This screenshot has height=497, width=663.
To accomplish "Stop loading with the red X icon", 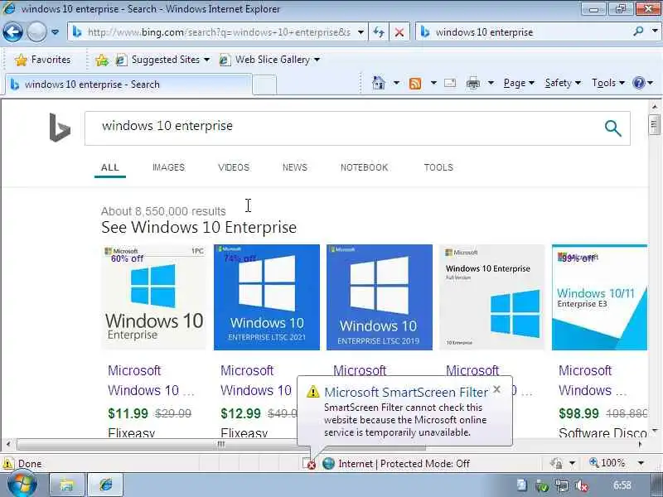I will tap(399, 32).
